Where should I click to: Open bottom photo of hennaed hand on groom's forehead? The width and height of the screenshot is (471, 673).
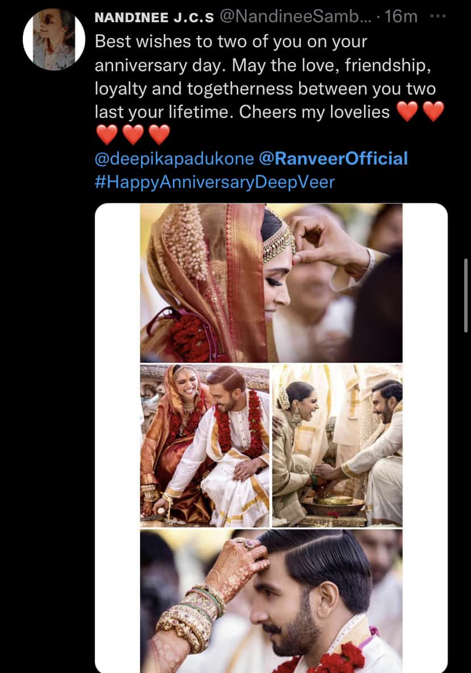click(271, 601)
